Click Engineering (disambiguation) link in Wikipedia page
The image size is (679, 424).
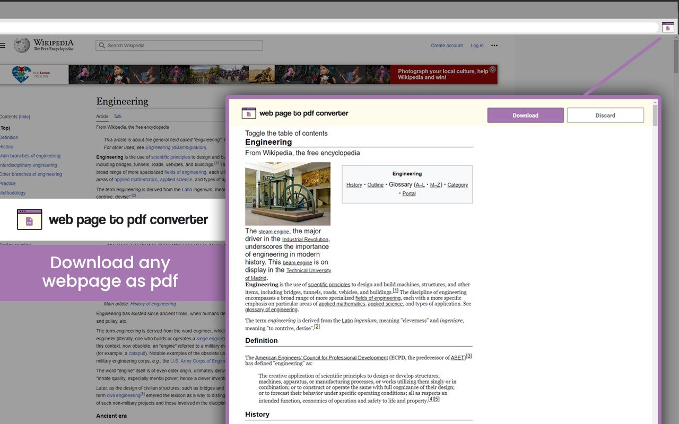tap(176, 147)
